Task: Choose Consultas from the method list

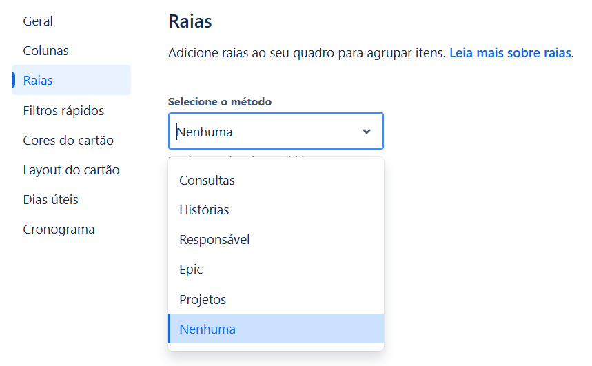Action: click(x=276, y=180)
